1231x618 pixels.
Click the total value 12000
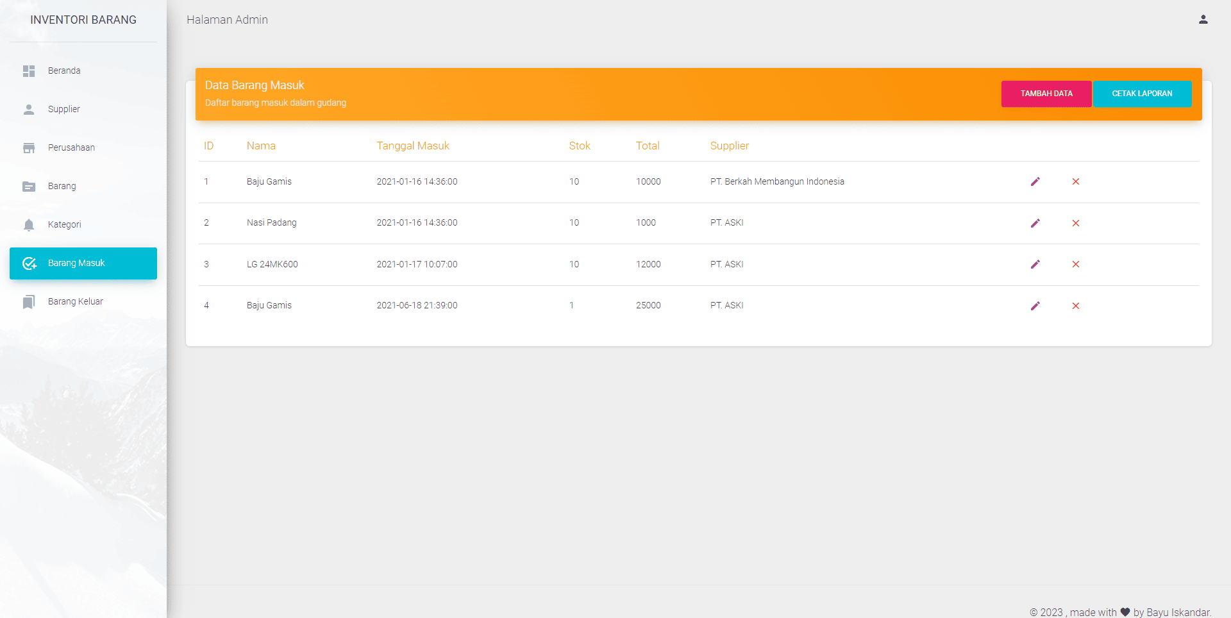(x=648, y=264)
